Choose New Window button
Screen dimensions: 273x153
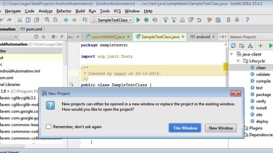pyautogui.click(x=221, y=128)
